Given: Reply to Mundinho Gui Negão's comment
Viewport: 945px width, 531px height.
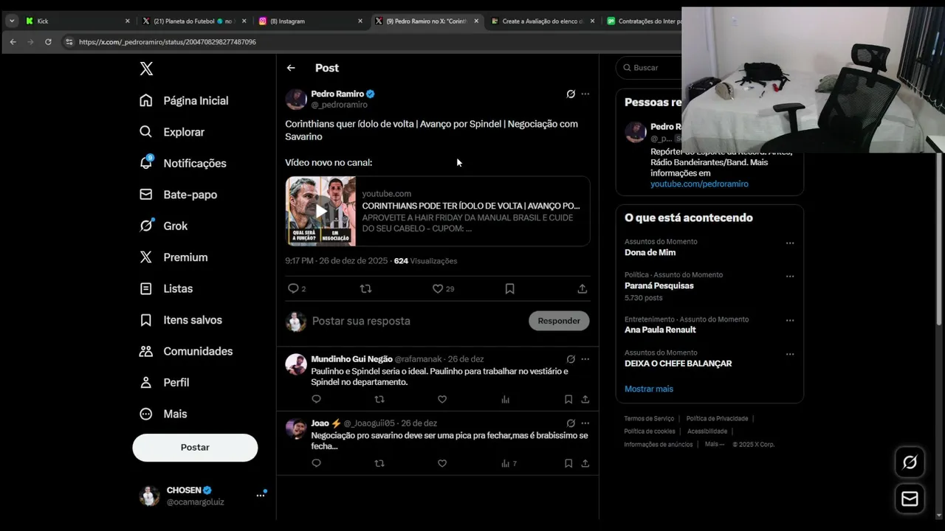Looking at the screenshot, I should coord(316,399).
